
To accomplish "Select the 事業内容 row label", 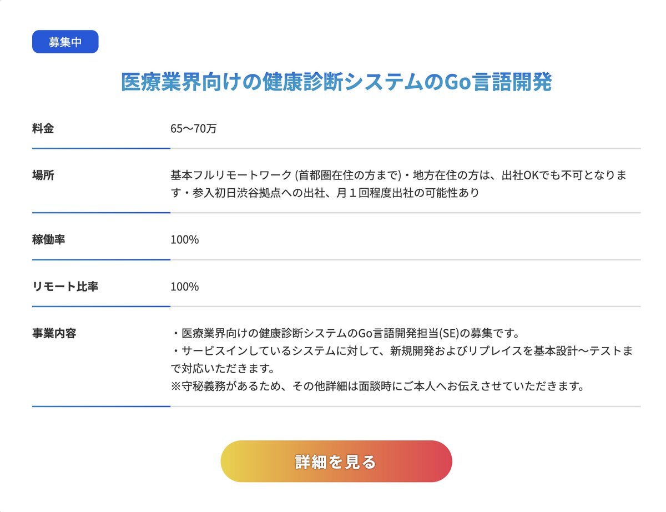I will pyautogui.click(x=54, y=333).
